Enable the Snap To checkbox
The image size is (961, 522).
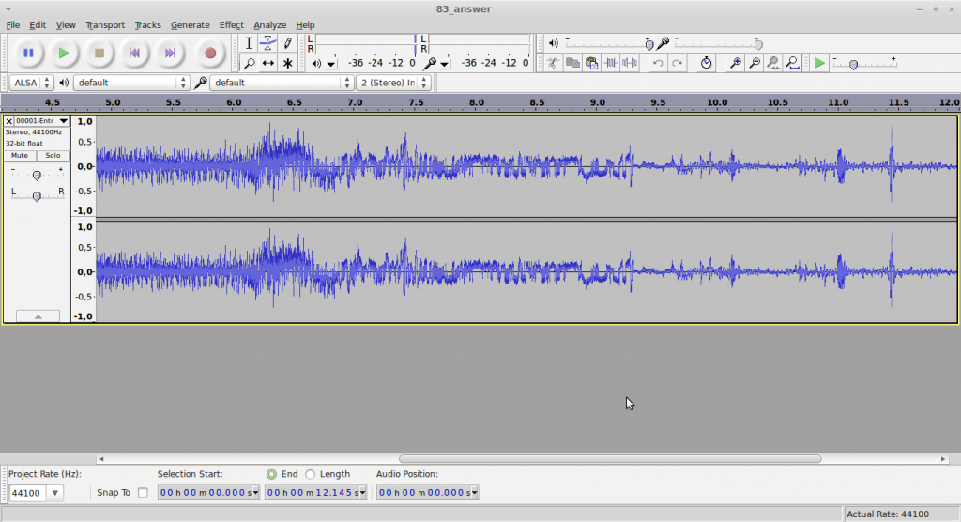point(143,492)
